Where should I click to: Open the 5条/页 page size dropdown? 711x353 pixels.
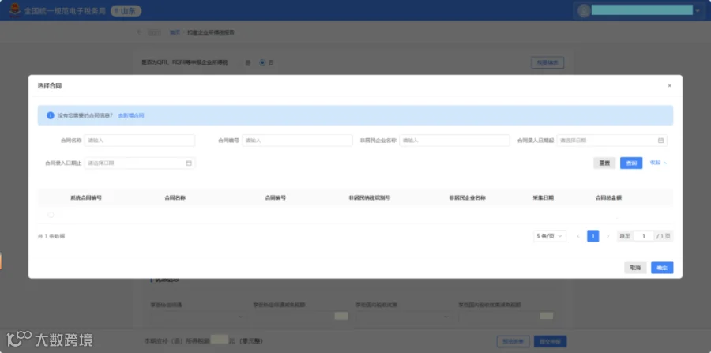pos(550,236)
